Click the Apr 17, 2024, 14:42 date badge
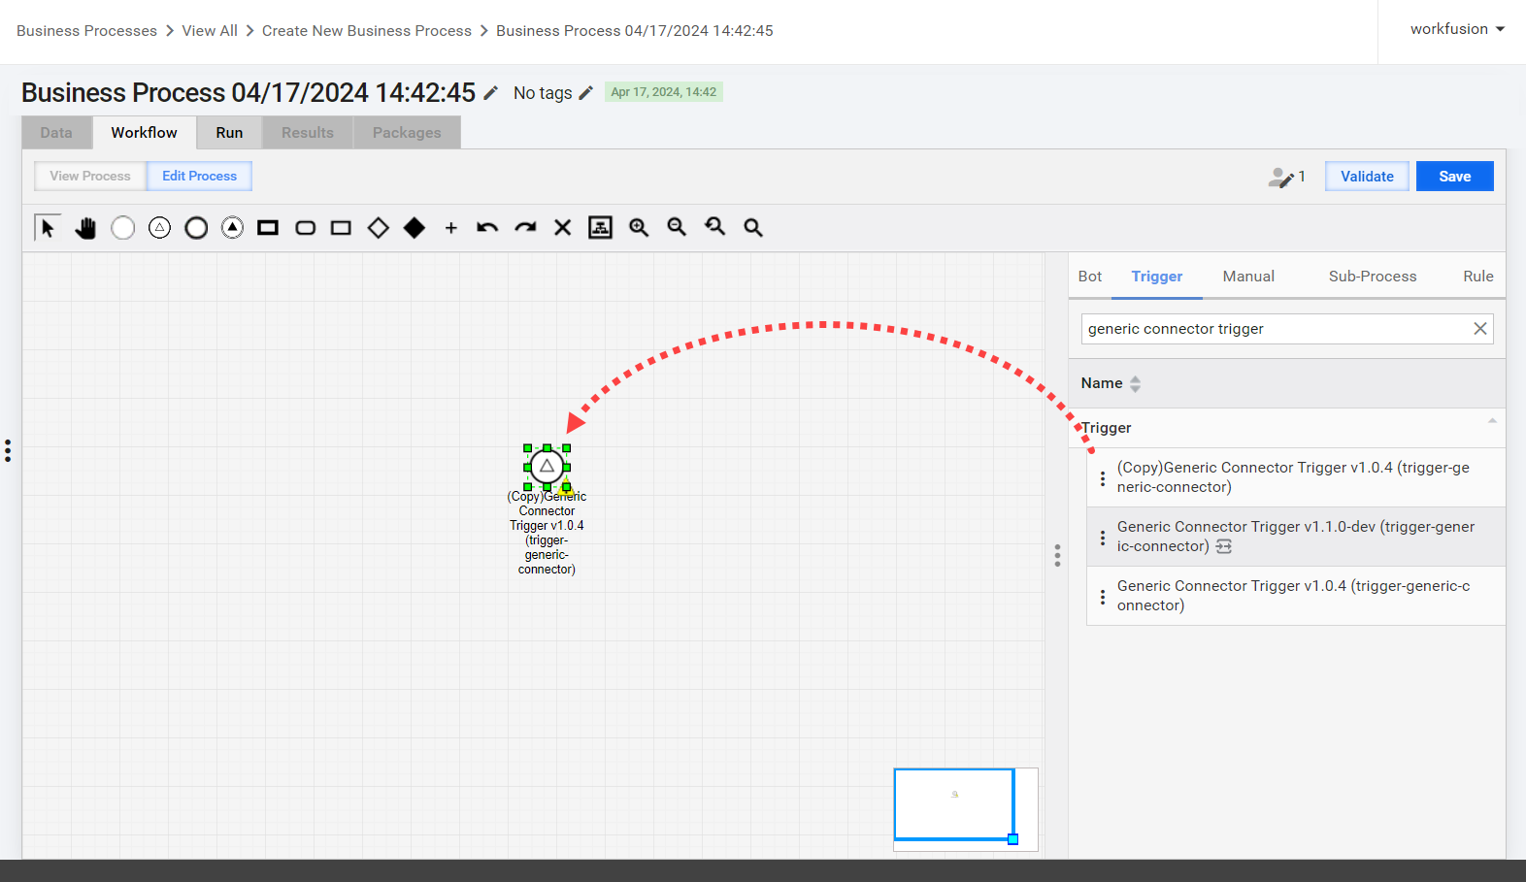The image size is (1526, 882). (x=664, y=92)
